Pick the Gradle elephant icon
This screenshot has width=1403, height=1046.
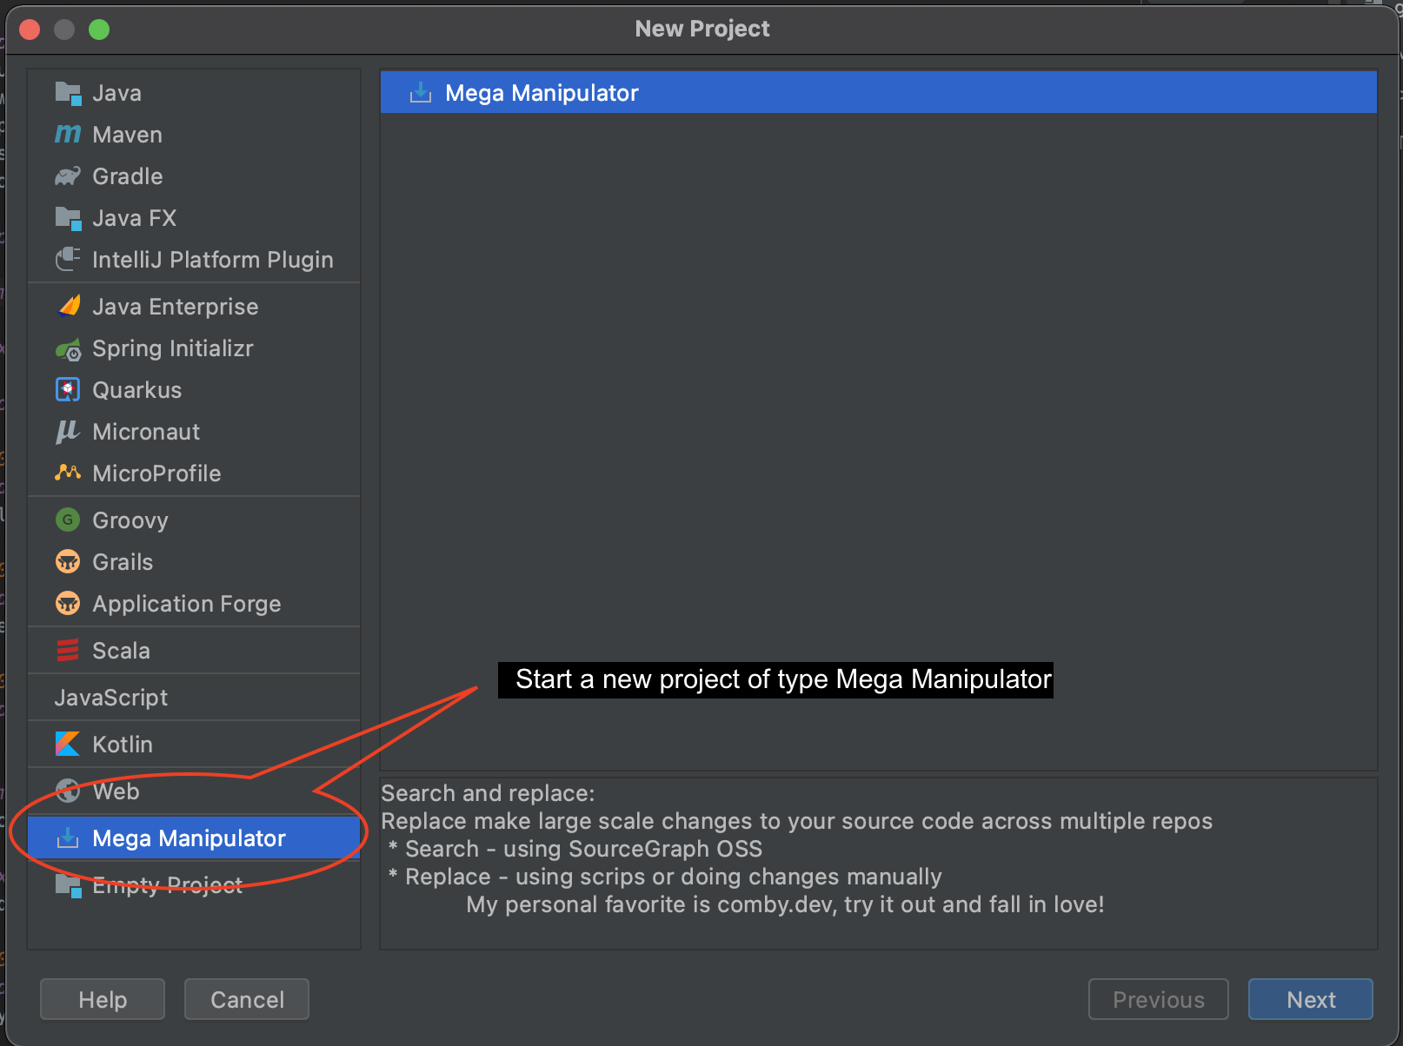(x=68, y=176)
